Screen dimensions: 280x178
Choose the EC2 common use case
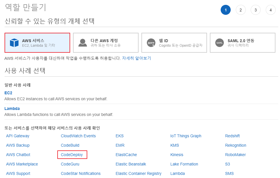[8, 93]
